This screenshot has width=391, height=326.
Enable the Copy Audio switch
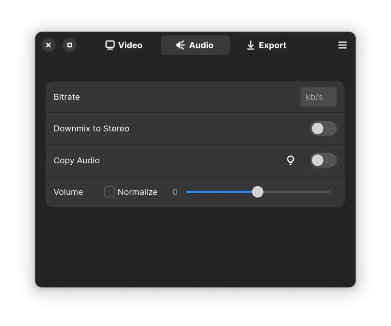click(x=323, y=160)
